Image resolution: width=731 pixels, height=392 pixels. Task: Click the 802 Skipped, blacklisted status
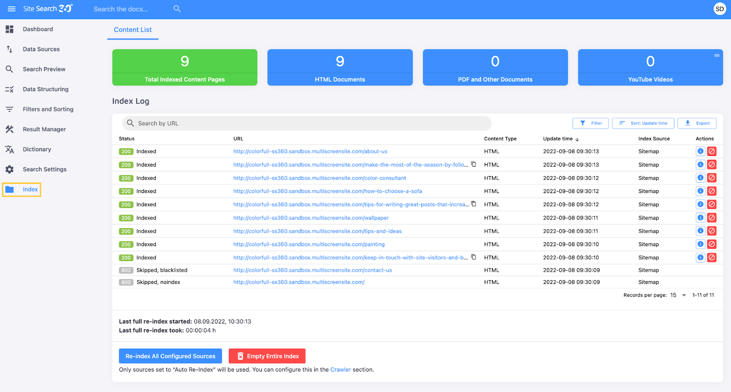(x=153, y=270)
